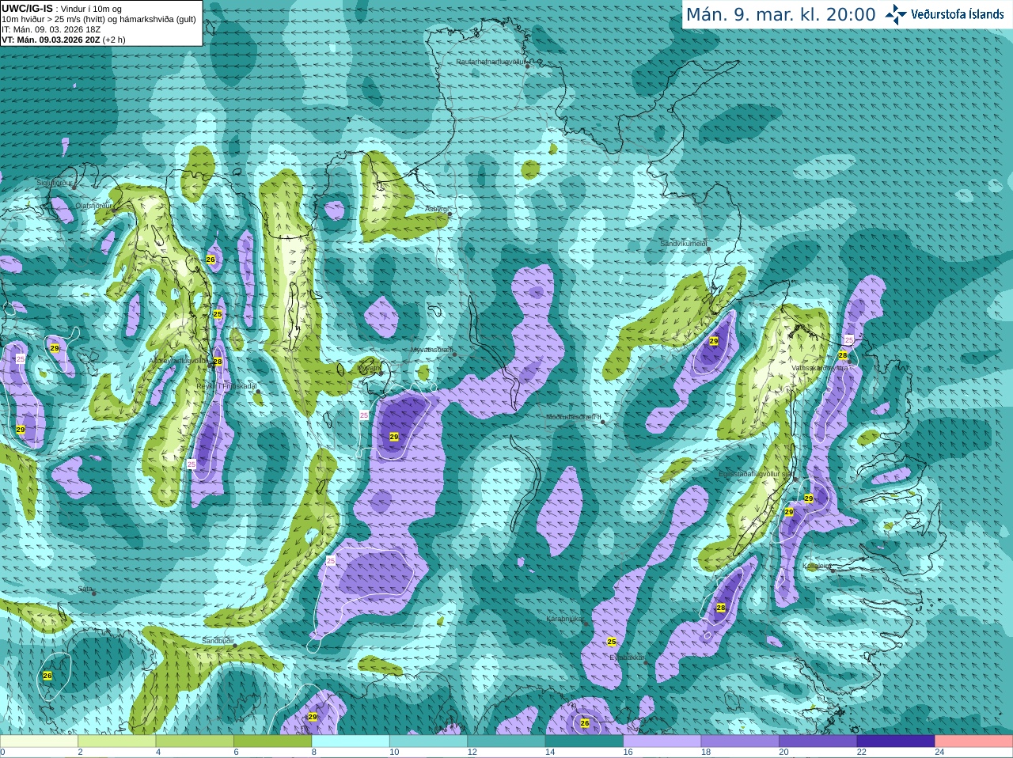Pick the 16–18 lavender legend swatch

(x=662, y=741)
